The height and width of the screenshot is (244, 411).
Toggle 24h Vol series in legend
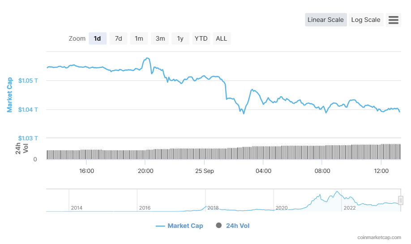click(237, 226)
